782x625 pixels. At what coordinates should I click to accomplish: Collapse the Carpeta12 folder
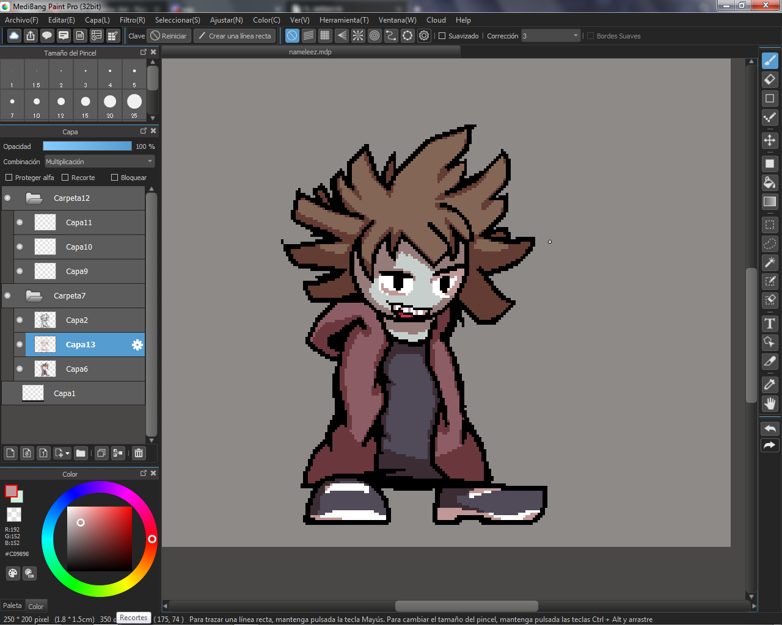tap(34, 198)
